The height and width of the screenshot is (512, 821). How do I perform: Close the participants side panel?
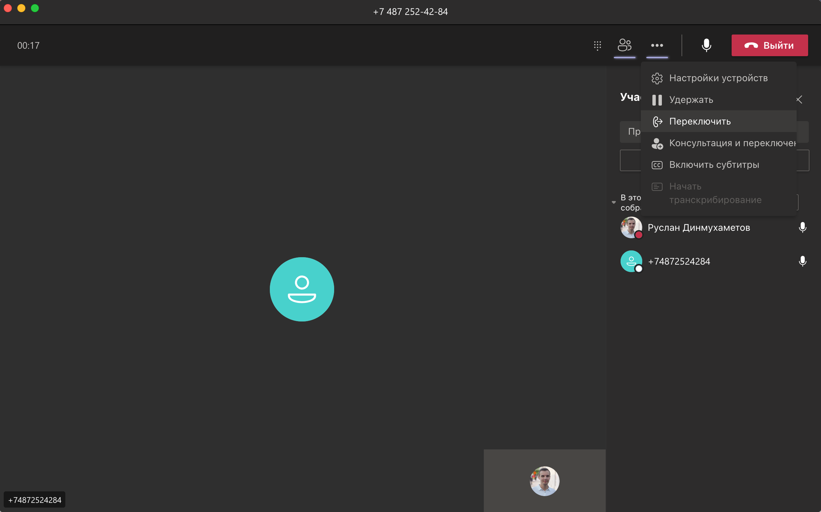tap(799, 99)
